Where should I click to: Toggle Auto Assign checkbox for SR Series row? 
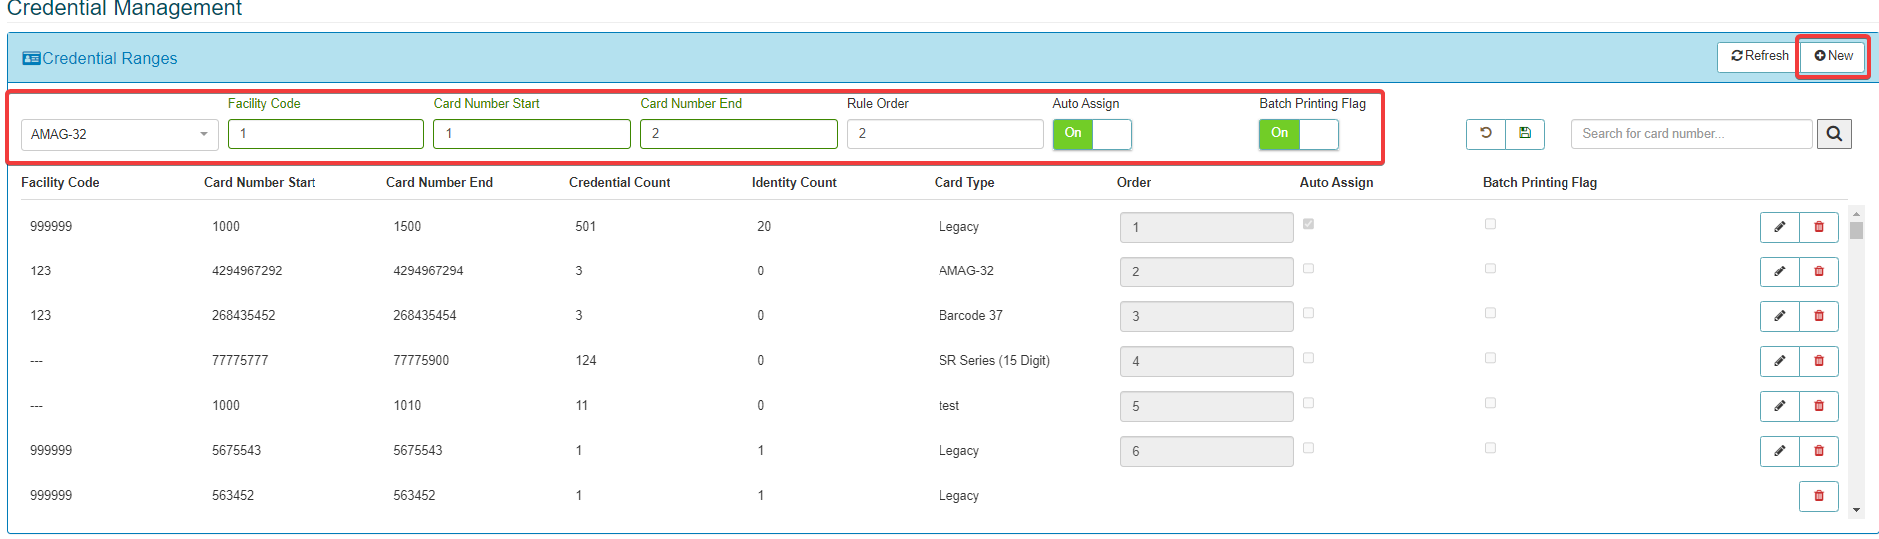1308,358
